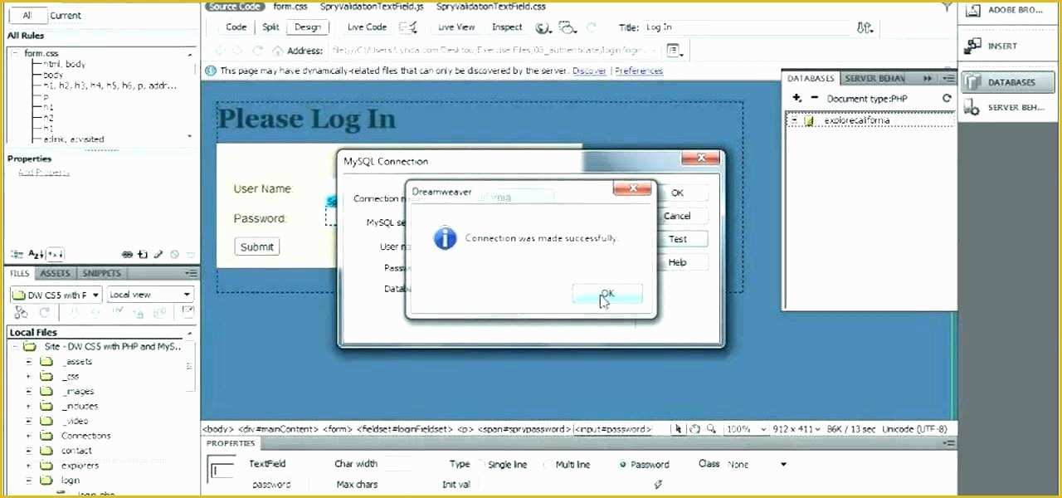Screen dimensions: 1062x498
Task: Open Help in the MySQL Connection dialog
Action: coord(677,262)
